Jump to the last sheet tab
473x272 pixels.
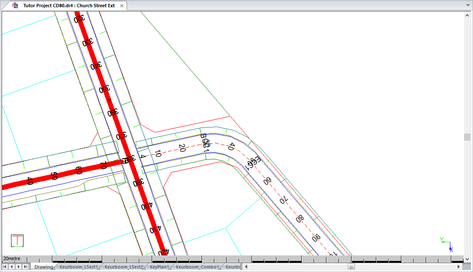25,267
